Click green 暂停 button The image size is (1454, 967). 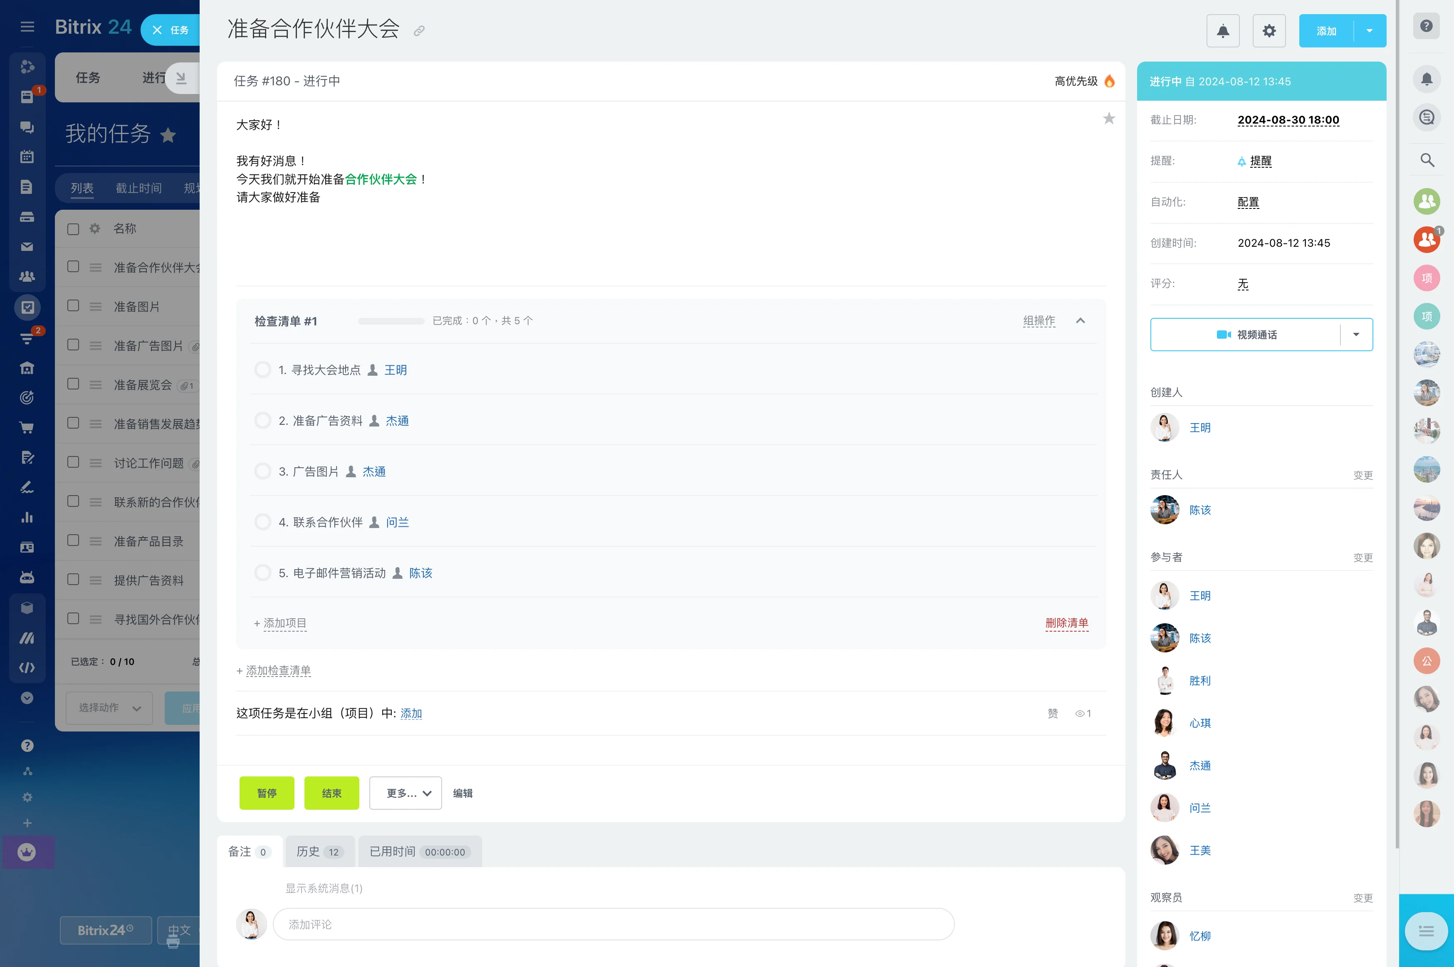[x=267, y=793]
